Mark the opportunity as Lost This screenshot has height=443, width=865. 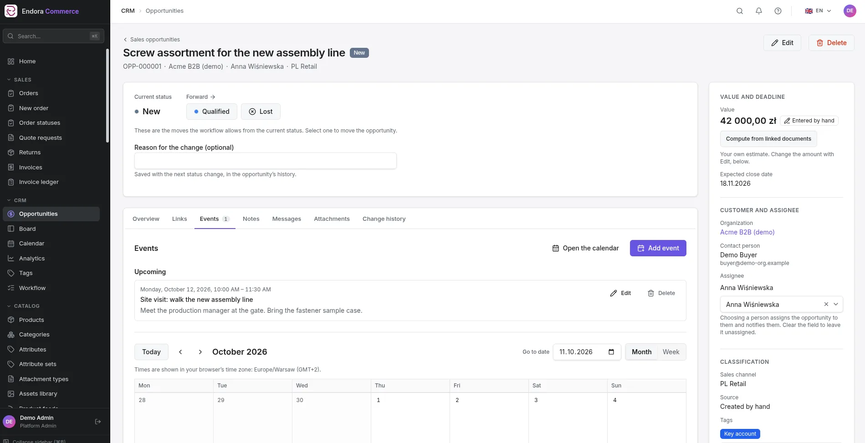point(261,112)
